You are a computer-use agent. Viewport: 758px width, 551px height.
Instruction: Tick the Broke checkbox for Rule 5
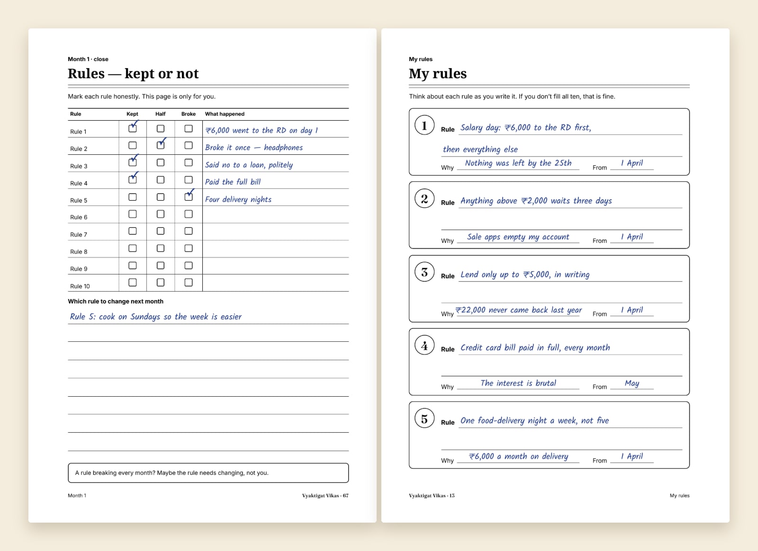[x=189, y=197]
